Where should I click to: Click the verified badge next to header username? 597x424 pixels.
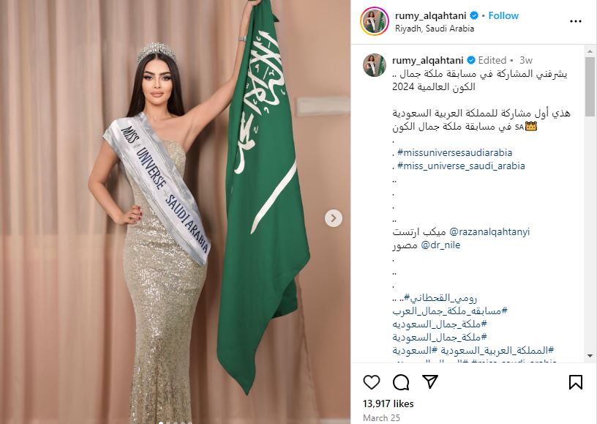pyautogui.click(x=474, y=15)
